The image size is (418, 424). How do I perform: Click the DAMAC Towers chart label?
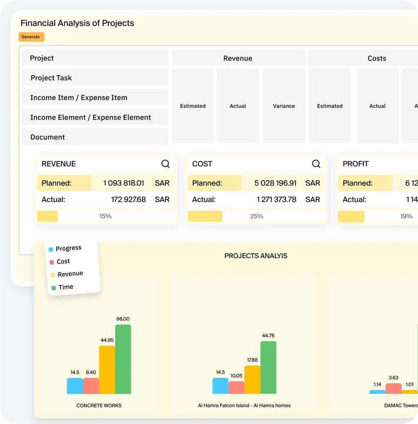pos(401,405)
